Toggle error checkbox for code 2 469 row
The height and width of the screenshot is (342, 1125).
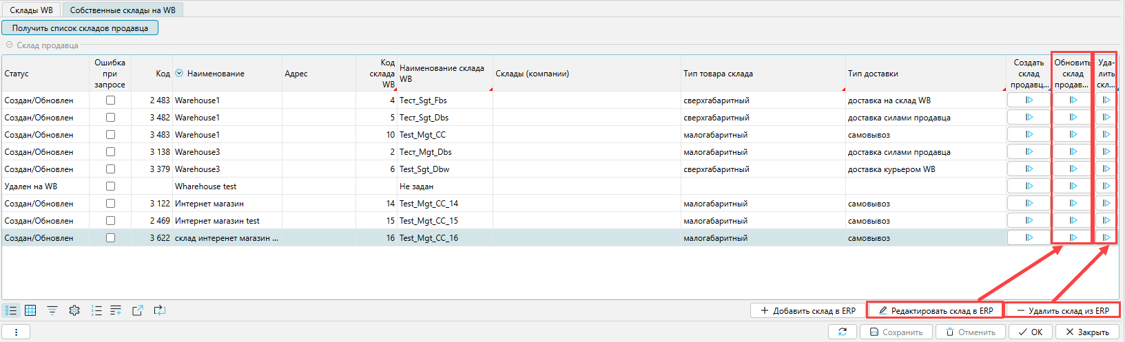(110, 220)
